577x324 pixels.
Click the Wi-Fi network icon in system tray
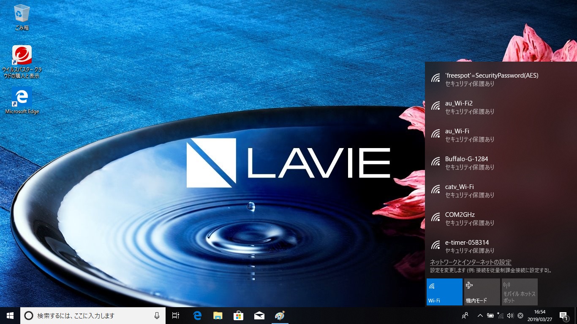[500, 315]
